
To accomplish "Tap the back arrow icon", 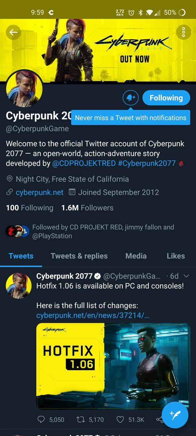I will click(x=13, y=33).
